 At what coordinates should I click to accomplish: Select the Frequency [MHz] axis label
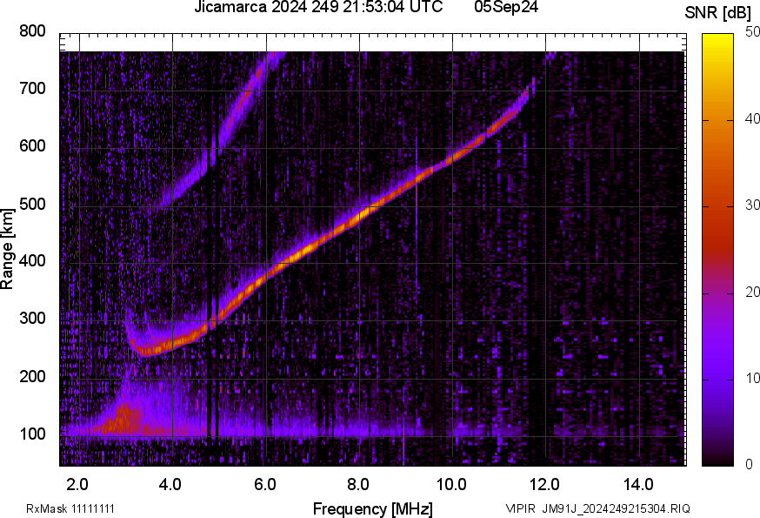tap(372, 508)
